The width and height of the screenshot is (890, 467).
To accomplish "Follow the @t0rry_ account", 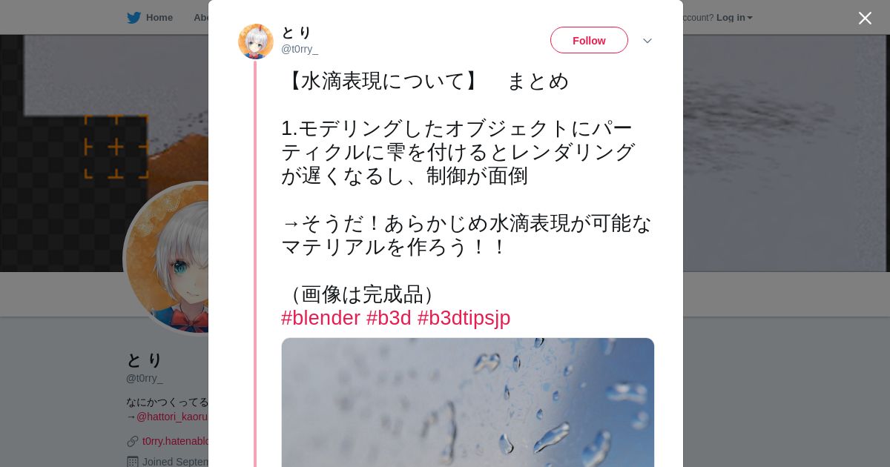I will pyautogui.click(x=589, y=40).
